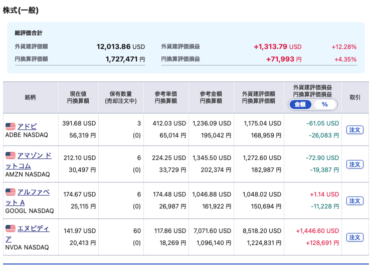Screen dimensions: 373x270
Task: Select the +12.28% gain percentage
Action: coord(344,47)
